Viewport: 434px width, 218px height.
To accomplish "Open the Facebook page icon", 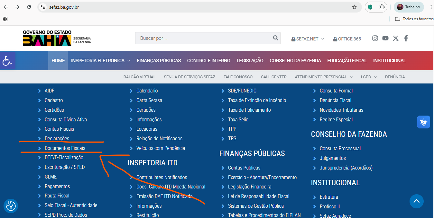I will pyautogui.click(x=406, y=38).
